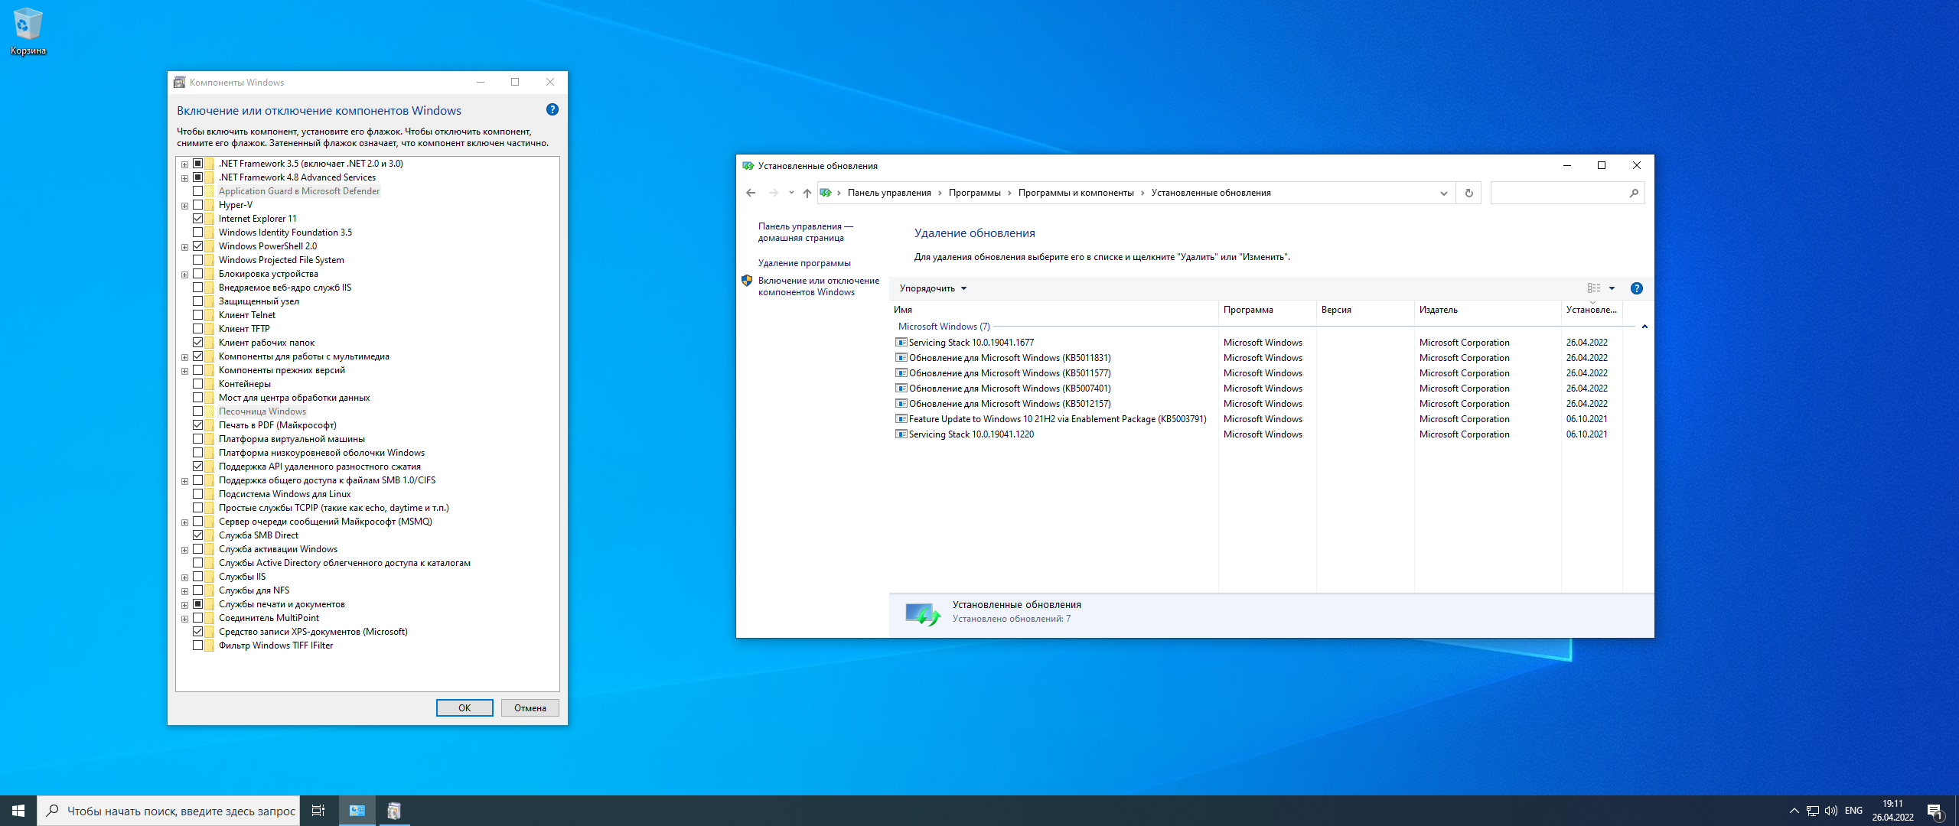This screenshot has height=826, width=1959.
Task: Click the Control Panel taskbar icon
Action: coord(357,811)
